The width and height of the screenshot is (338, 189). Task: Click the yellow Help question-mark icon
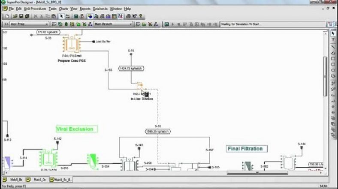click(141, 16)
